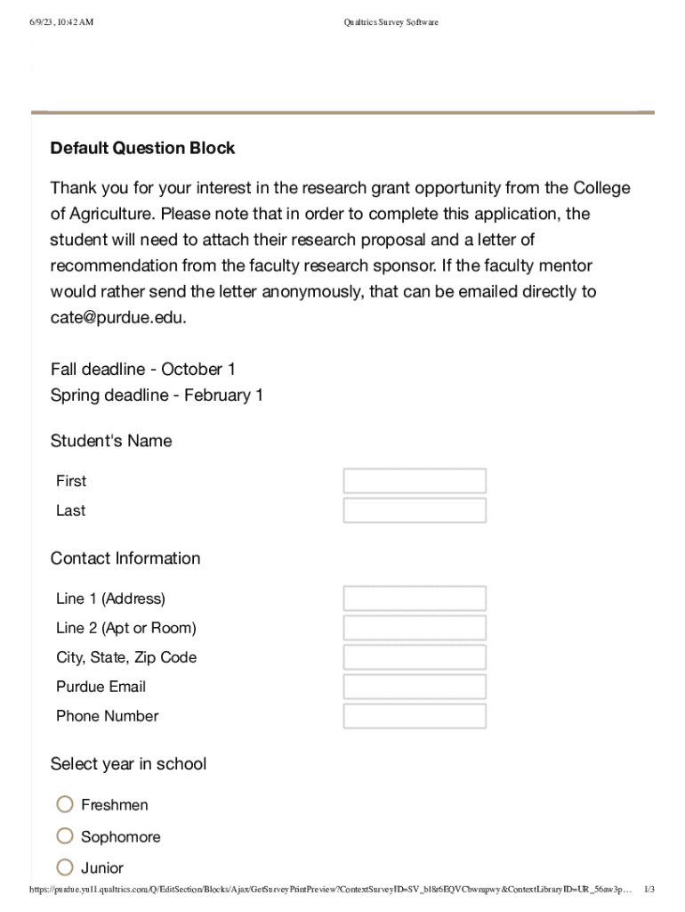Focus the Last name text box

click(415, 510)
